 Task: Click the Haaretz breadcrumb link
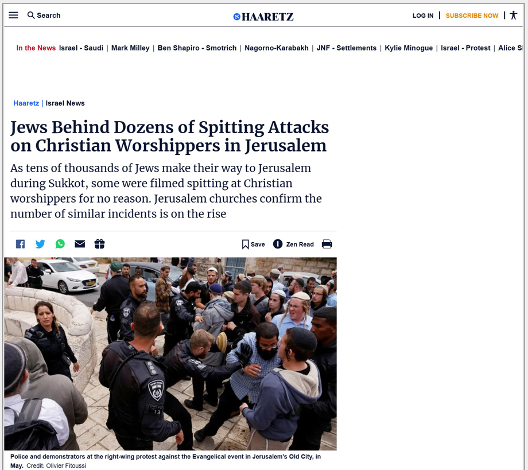tap(26, 103)
